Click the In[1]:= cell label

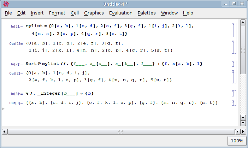click(x=17, y=26)
